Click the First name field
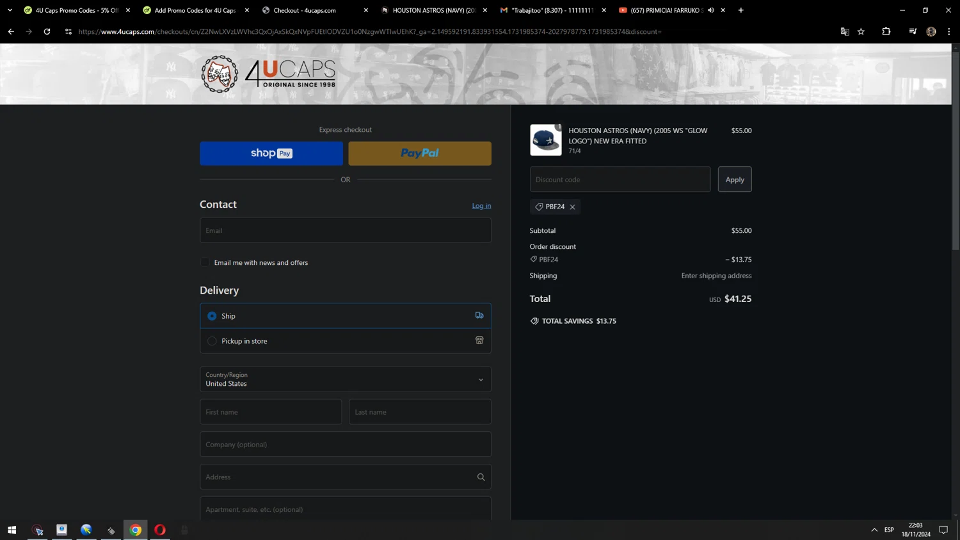Screen dimensions: 960x540 [x=271, y=412]
